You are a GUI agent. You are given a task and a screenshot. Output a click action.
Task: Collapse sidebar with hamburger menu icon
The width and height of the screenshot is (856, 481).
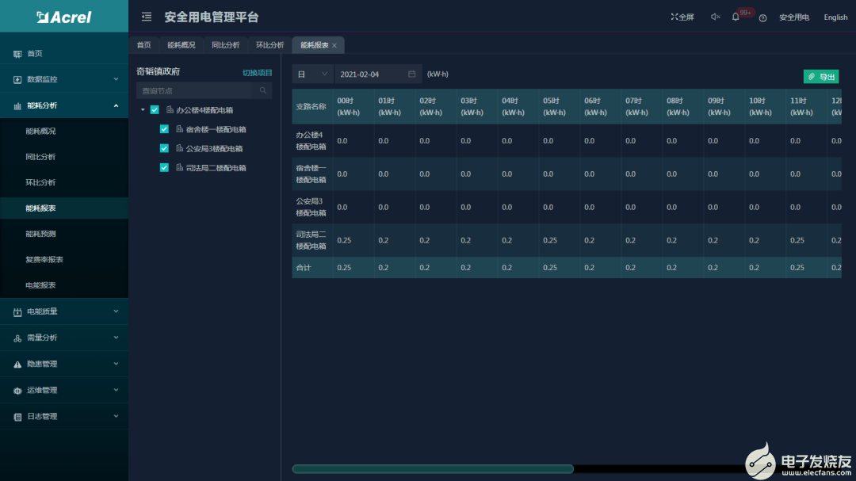click(x=147, y=17)
